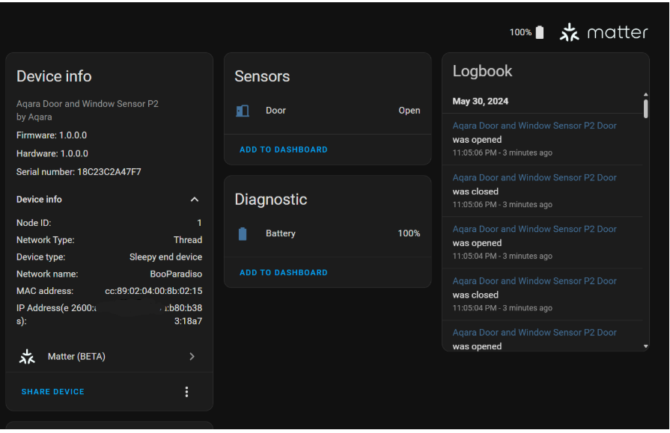This screenshot has height=433, width=670.
Task: Click the door sensor icon in Sensors
Action: [243, 111]
